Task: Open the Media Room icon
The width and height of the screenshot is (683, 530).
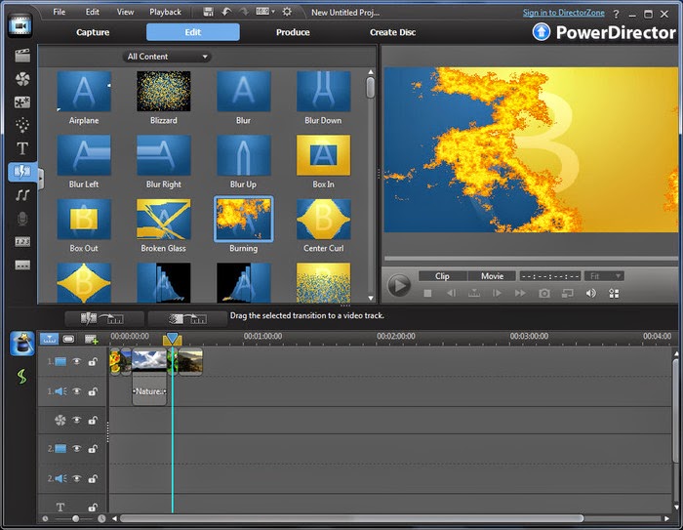Action: click(22, 56)
